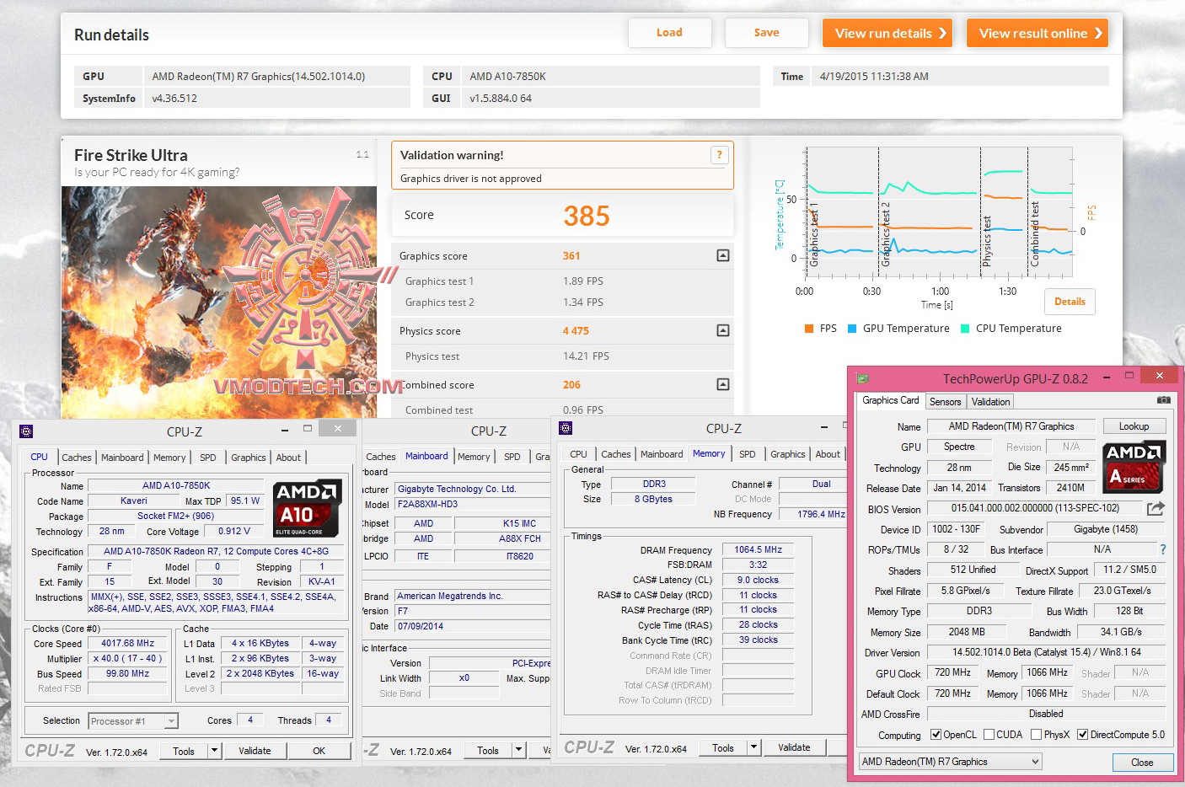Click the GPU-Z camera screenshot icon
The height and width of the screenshot is (787, 1185).
point(1163,400)
